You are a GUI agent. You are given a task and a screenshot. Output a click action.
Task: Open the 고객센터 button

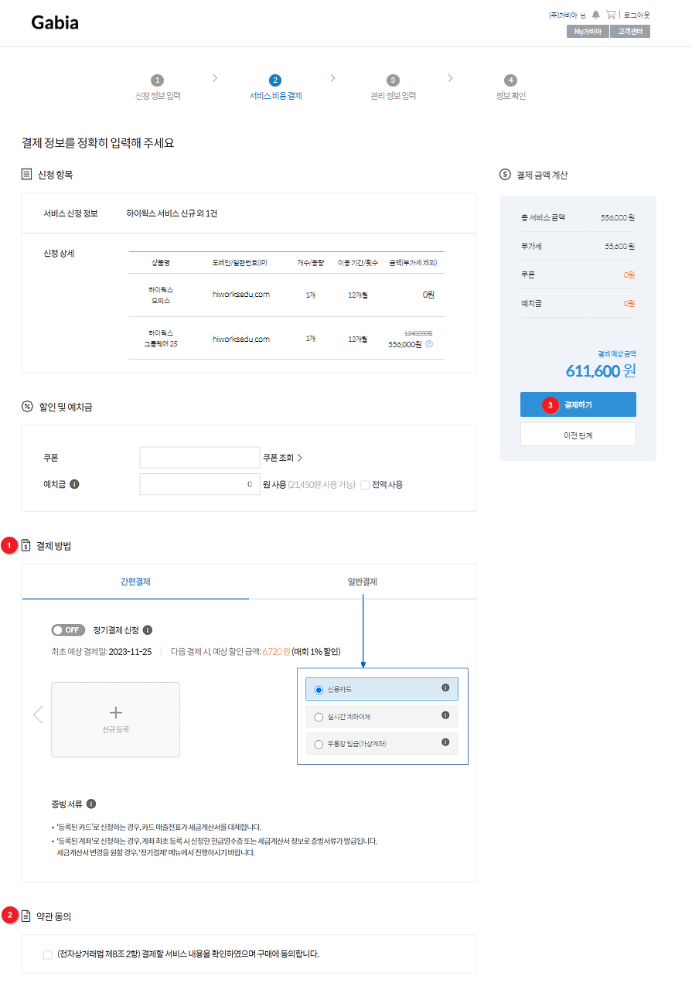(x=630, y=32)
